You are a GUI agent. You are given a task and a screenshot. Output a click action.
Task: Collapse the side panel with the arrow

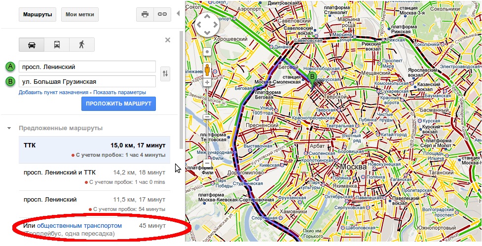click(x=178, y=14)
